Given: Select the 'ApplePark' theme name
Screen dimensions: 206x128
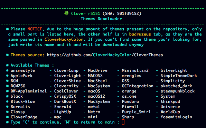Looking at the screenshot, I should pyautogui.click(x=21, y=76).
